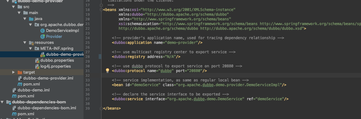
Task: Click the comment about dubbo protocol port 20880
Action: 177,66
